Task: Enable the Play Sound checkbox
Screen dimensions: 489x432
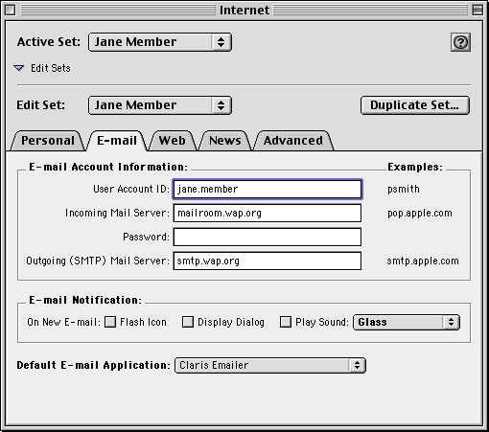Action: pyautogui.click(x=286, y=322)
